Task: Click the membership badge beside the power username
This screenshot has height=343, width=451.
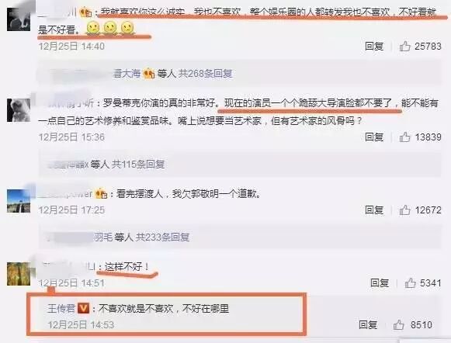Action: tap(101, 193)
